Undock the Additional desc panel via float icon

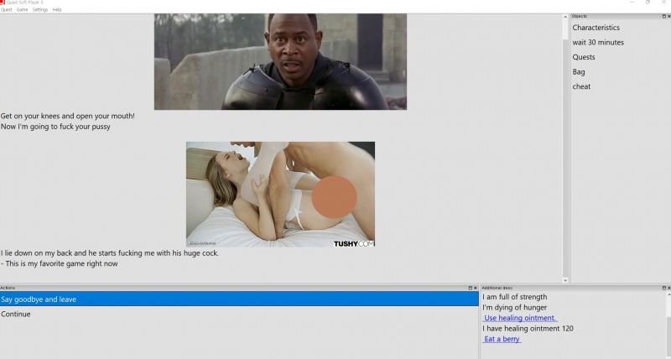point(663,288)
